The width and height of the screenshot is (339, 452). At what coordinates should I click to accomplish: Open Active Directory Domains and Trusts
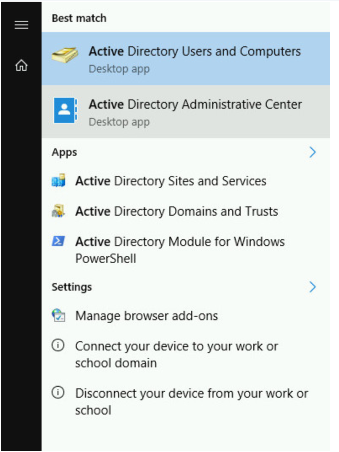tap(176, 211)
